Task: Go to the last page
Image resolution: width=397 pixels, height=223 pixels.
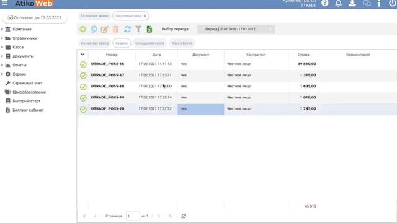Action: [x=170, y=216]
